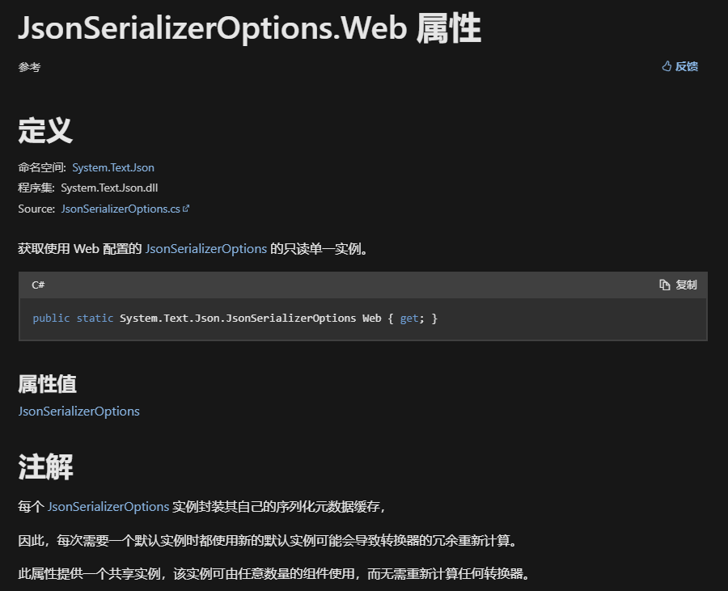Click the 定义 section heading
The image size is (728, 591).
click(45, 130)
